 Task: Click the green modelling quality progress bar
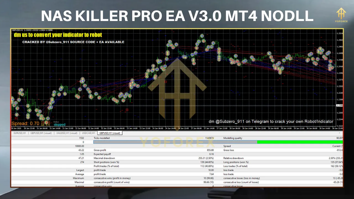click(x=300, y=142)
